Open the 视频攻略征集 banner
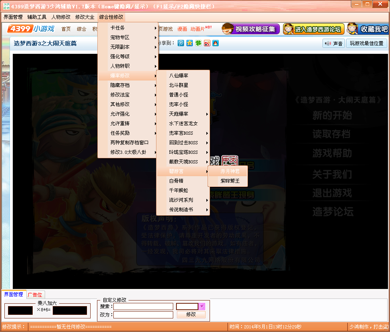Screen dimensions: 390x332 click(250, 29)
